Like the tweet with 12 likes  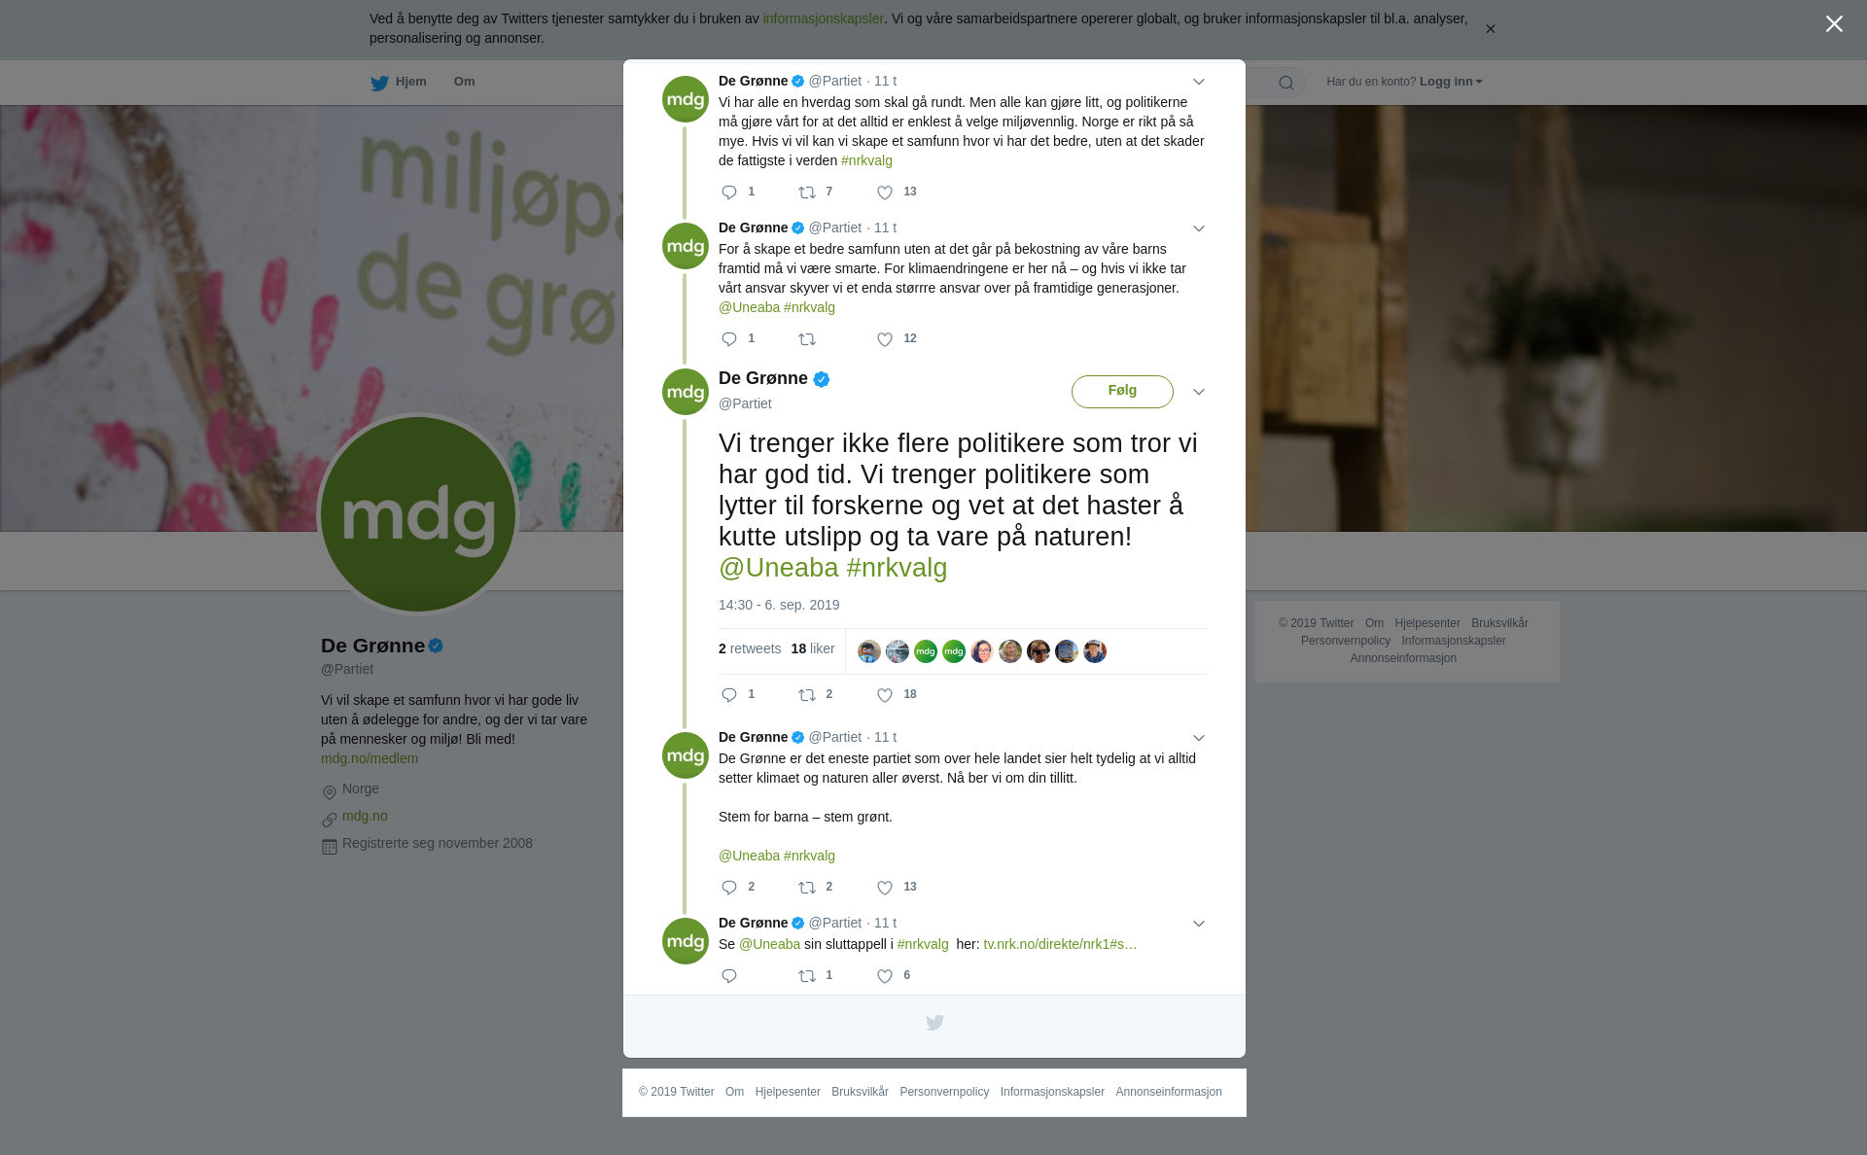pos(885,339)
